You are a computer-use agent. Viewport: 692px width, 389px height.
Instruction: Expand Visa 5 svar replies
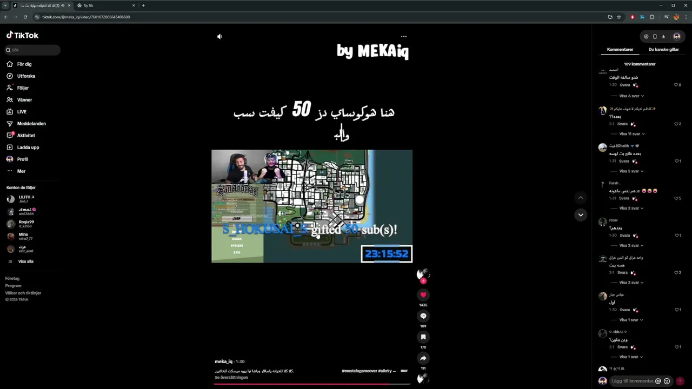631,171
